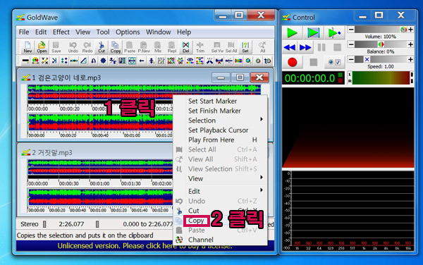The width and height of the screenshot is (423, 265).
Task: Click the blue Fast Forward button in Control
Action: tap(305, 48)
